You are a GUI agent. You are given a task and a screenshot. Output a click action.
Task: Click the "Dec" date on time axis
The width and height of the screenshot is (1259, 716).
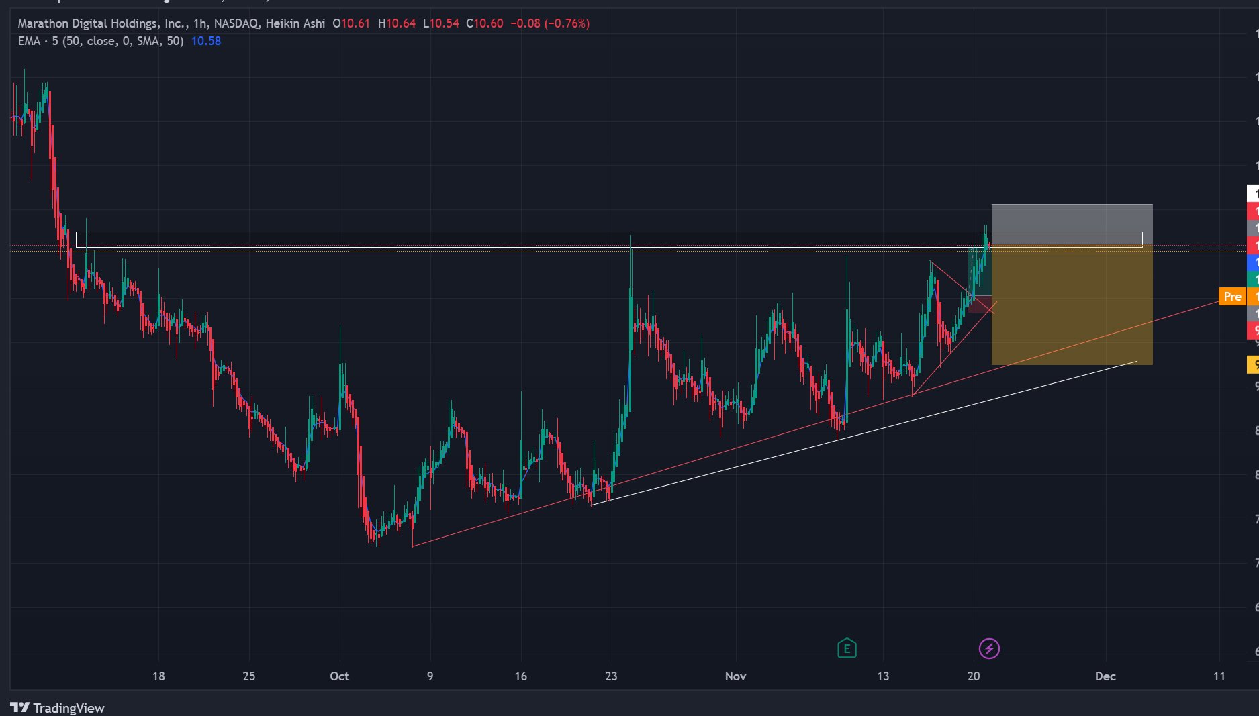coord(1105,676)
